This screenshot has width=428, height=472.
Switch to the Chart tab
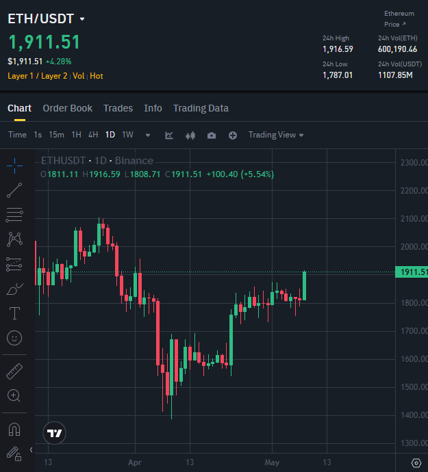coord(20,108)
